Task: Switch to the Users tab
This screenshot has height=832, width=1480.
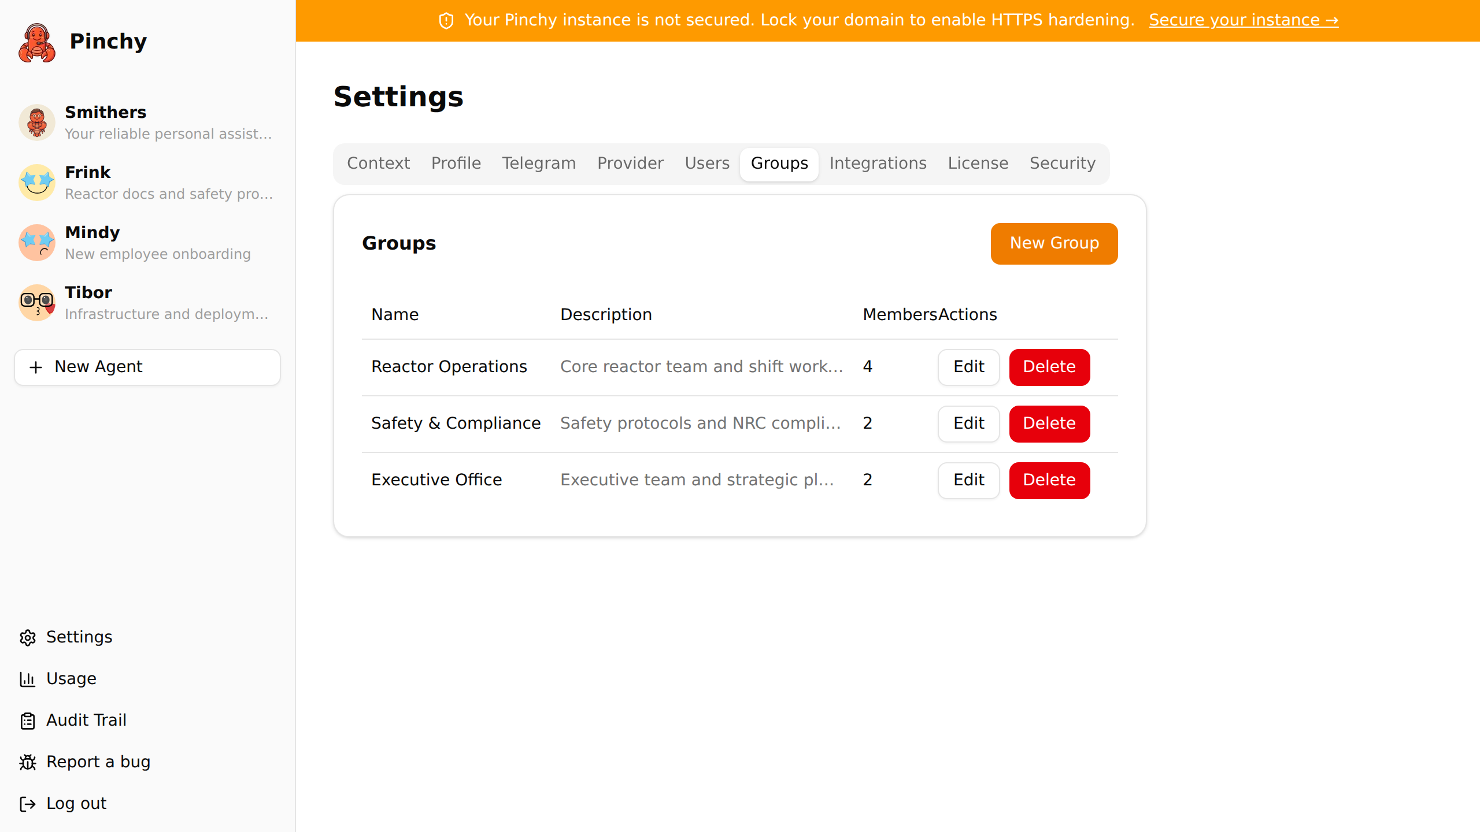Action: pos(707,164)
